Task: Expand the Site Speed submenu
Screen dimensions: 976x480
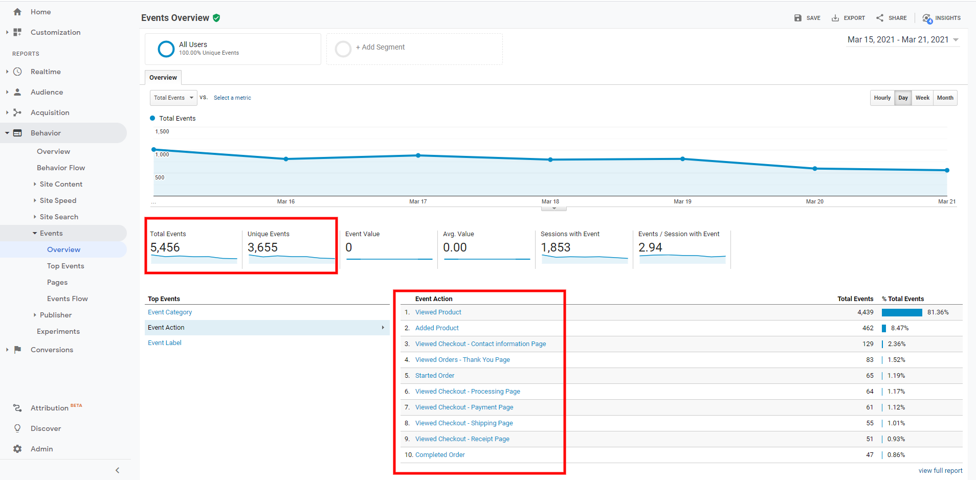Action: (x=35, y=200)
